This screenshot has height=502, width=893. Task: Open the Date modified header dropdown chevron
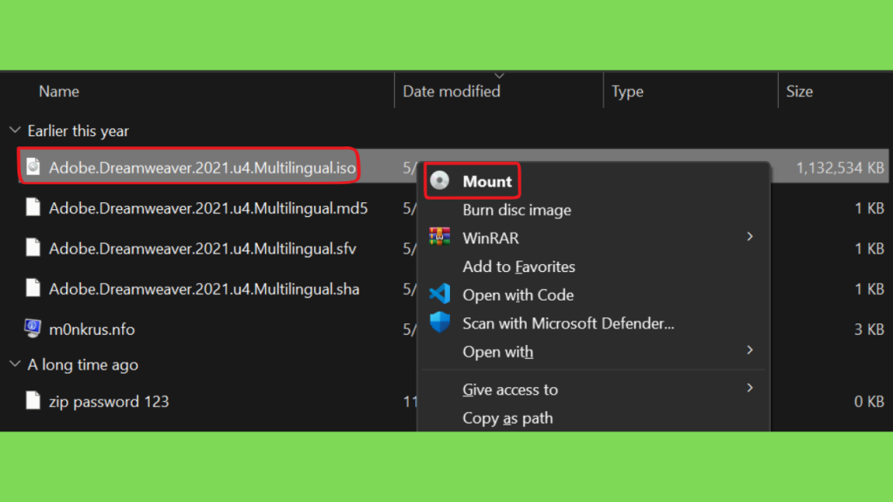pos(499,76)
